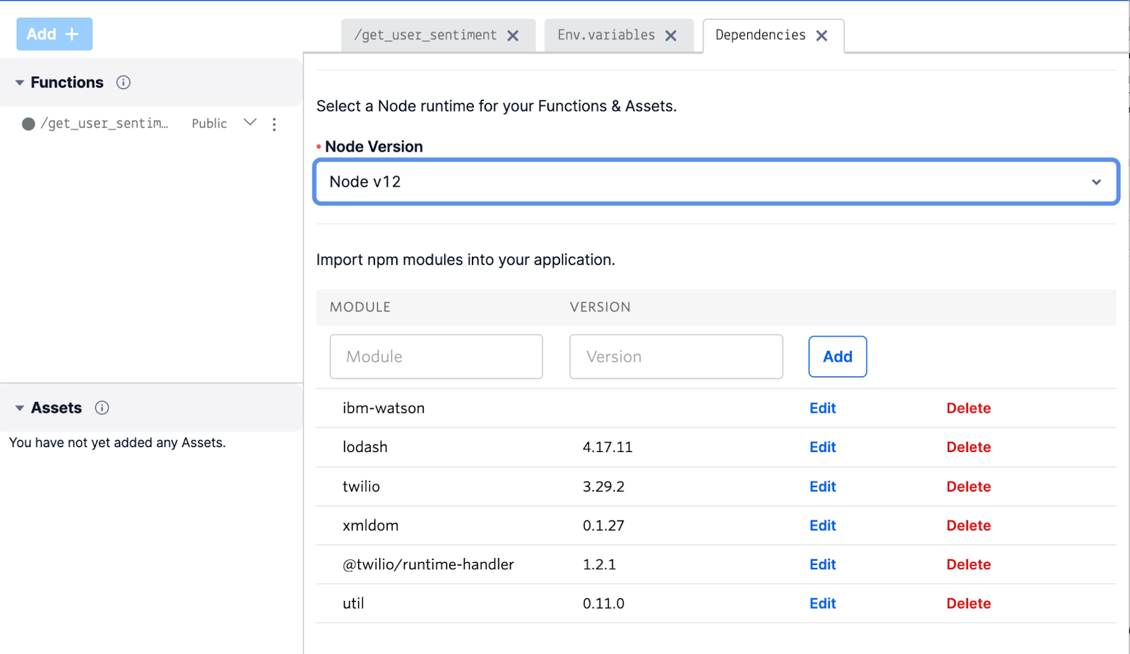Edit the xmldom module
The width and height of the screenshot is (1130, 654).
(x=823, y=525)
